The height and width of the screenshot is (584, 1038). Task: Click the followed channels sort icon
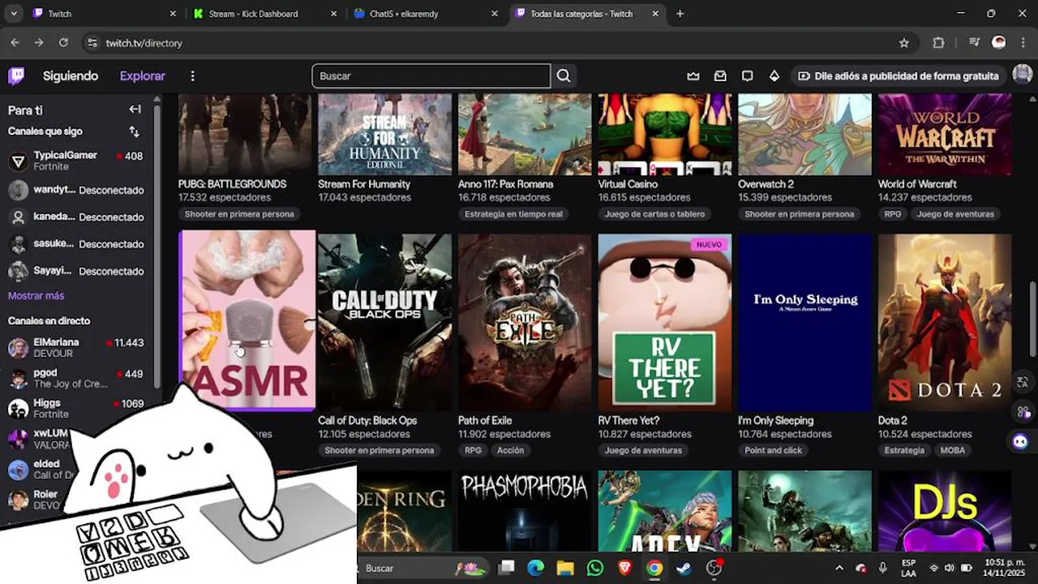(x=134, y=131)
